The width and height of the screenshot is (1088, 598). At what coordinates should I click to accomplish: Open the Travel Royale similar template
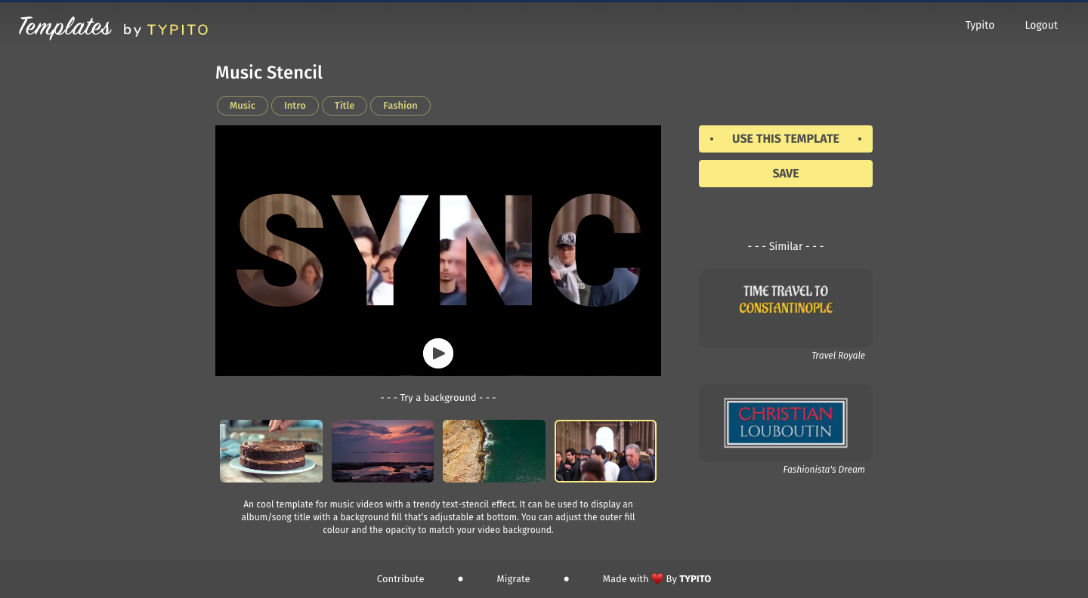pyautogui.click(x=786, y=308)
